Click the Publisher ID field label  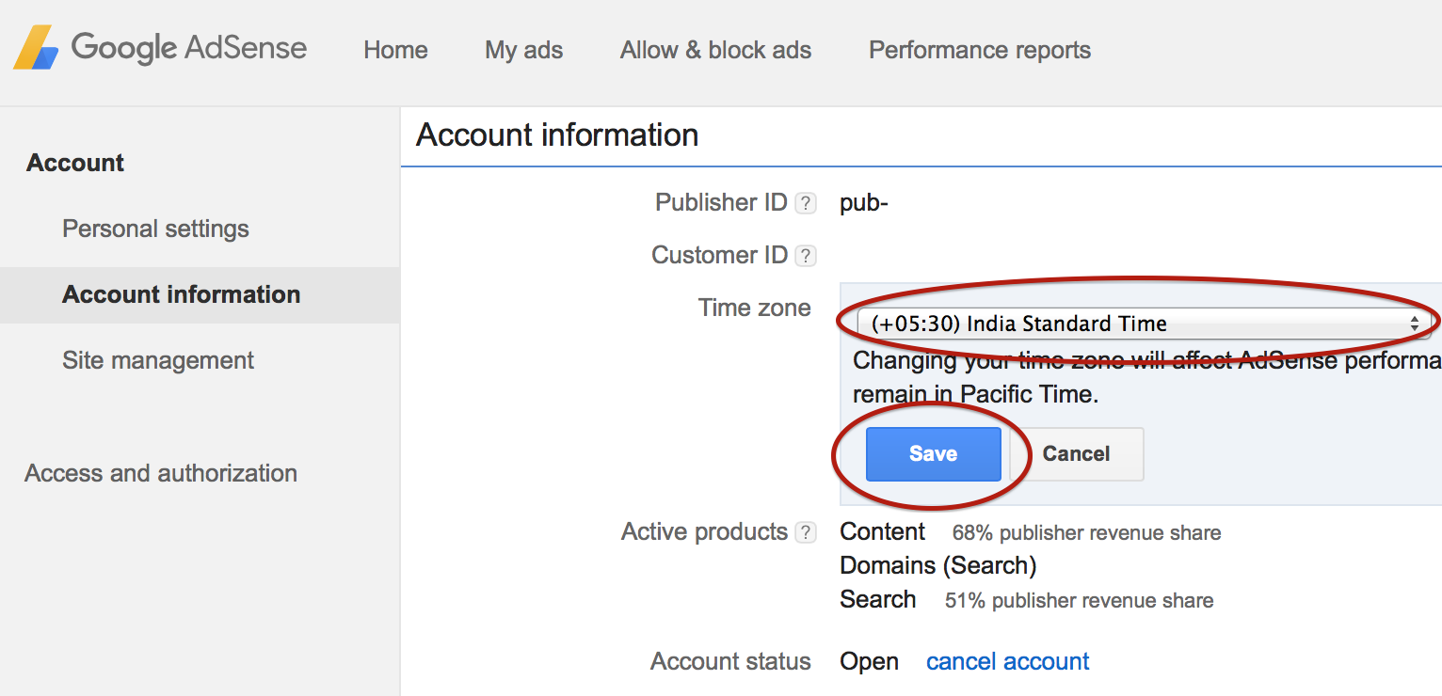tap(721, 202)
